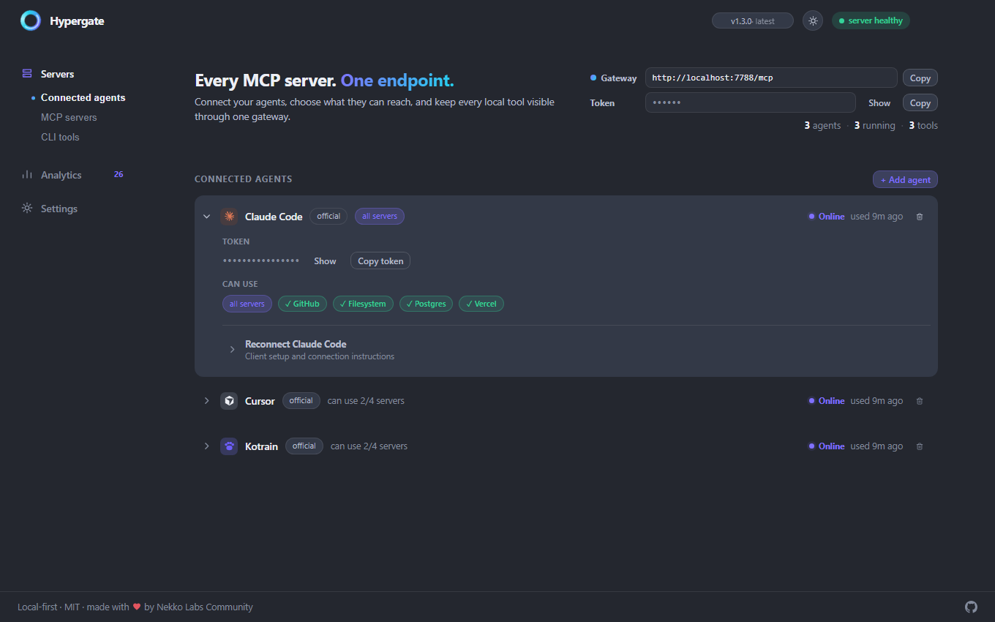Click the Hypergate logo icon
The width and height of the screenshot is (995, 622).
(31, 20)
